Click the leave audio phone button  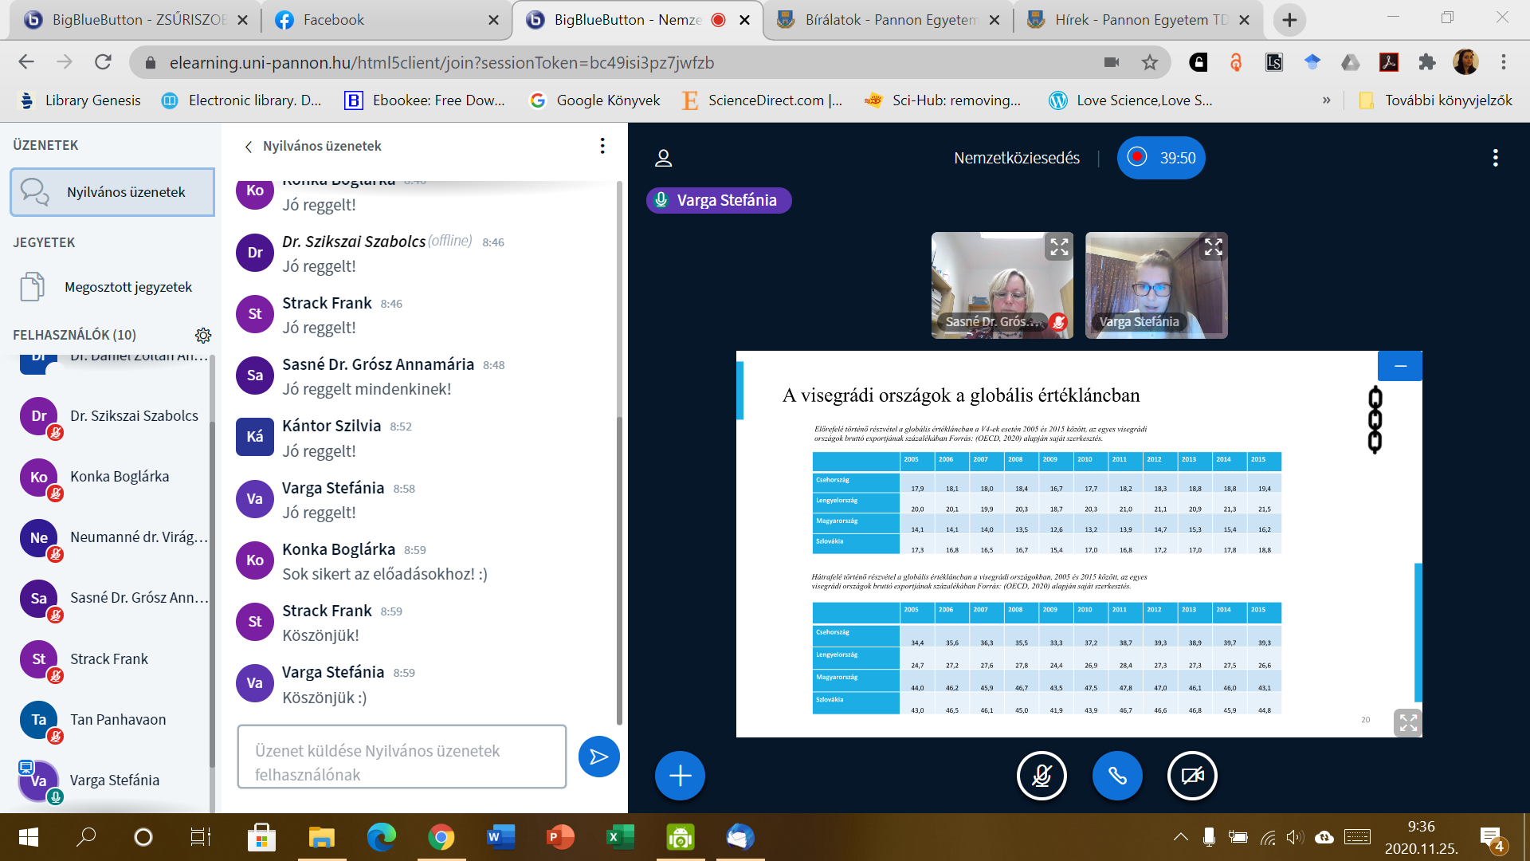[x=1116, y=775]
